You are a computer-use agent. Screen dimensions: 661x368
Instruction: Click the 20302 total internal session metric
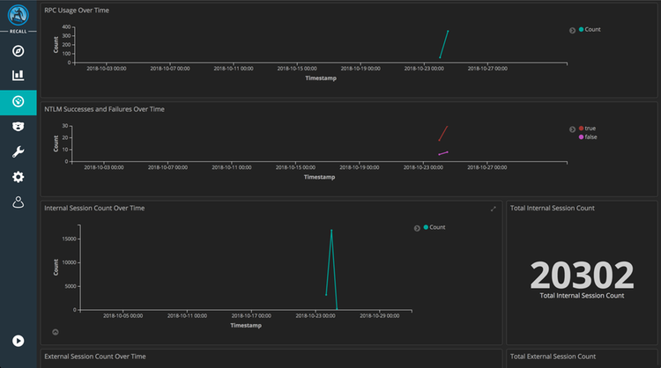(582, 275)
